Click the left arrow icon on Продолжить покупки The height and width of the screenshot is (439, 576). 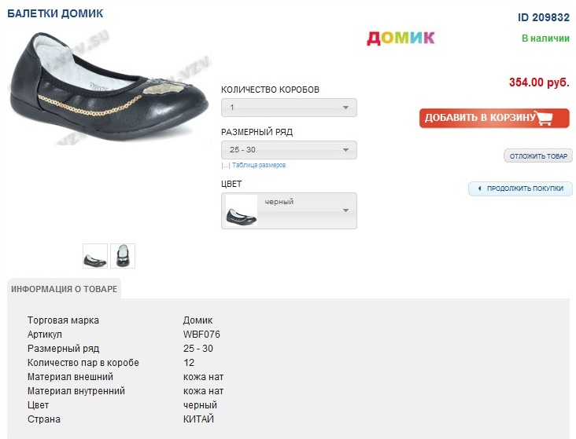point(479,188)
